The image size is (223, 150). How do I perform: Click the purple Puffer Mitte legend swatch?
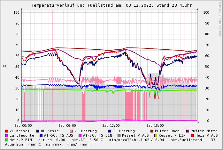coord(188,131)
